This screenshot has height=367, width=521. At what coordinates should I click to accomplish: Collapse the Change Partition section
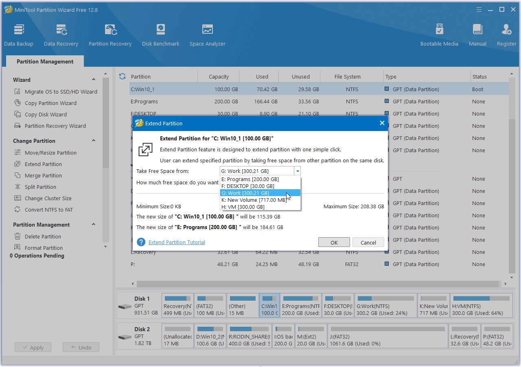(x=93, y=141)
